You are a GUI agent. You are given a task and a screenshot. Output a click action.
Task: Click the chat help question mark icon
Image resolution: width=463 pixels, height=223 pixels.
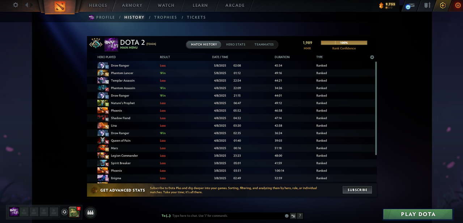(300, 216)
